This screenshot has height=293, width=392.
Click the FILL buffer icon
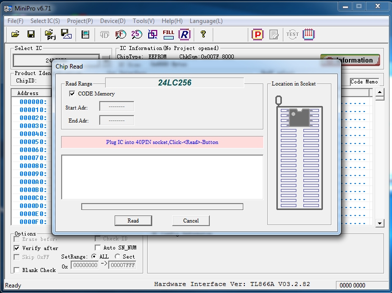(x=169, y=34)
